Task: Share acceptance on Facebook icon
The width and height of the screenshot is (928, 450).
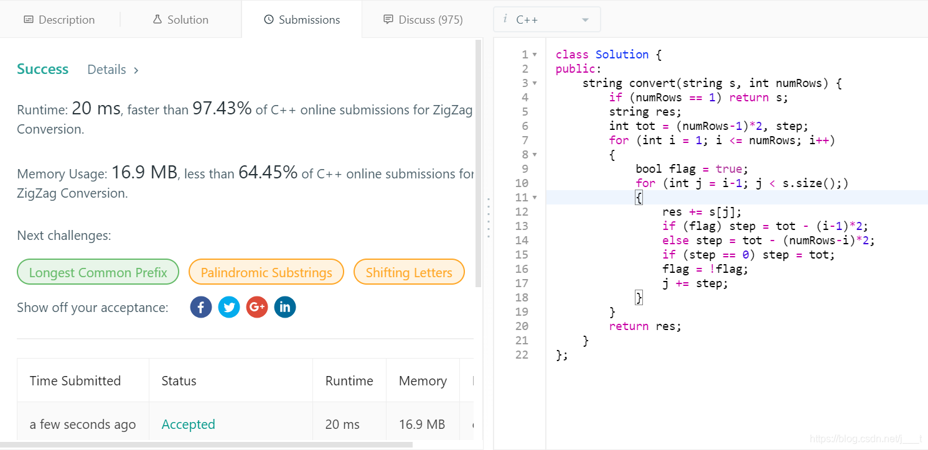Action: click(x=201, y=307)
